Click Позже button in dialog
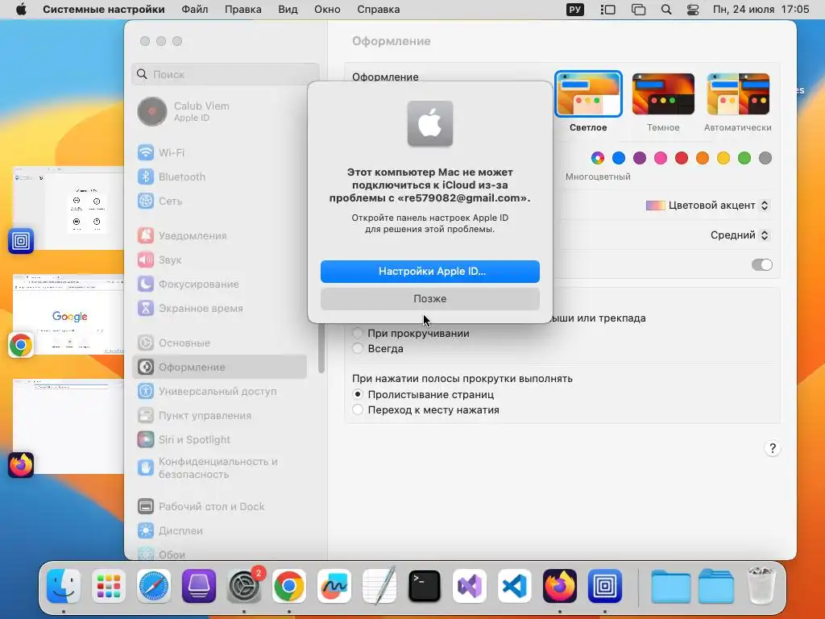Screen dimensions: 825x619 (x=430, y=298)
